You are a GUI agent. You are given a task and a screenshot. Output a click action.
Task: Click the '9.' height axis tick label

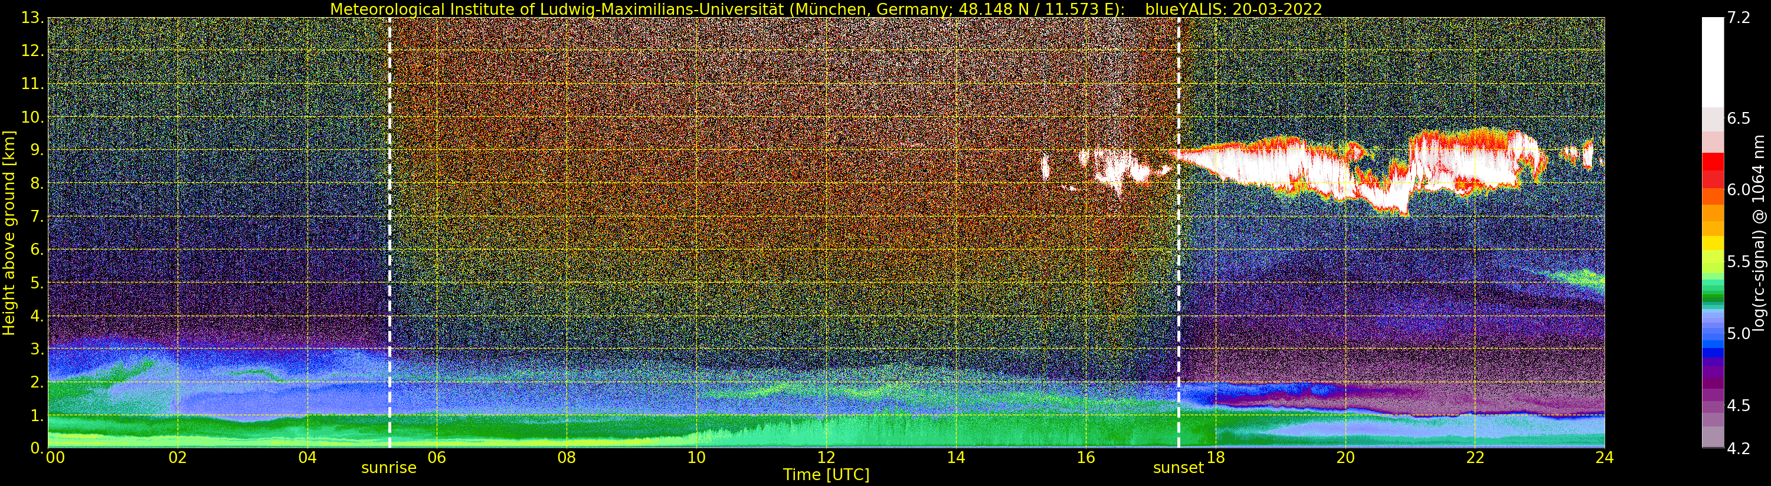click(x=37, y=150)
